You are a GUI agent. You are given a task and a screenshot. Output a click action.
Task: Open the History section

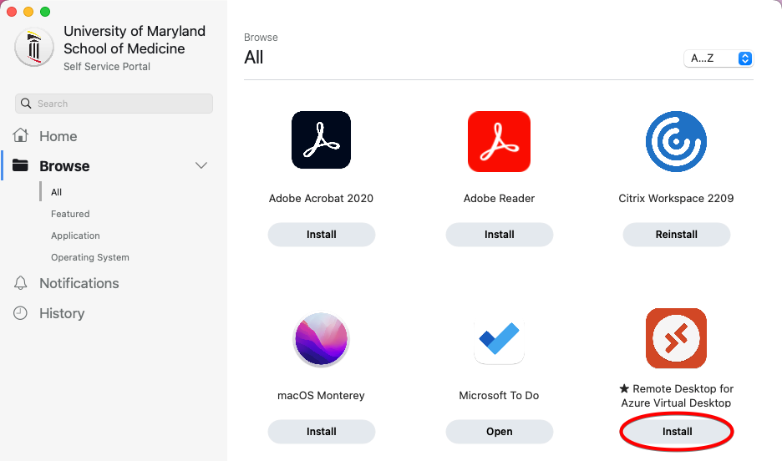tap(61, 313)
